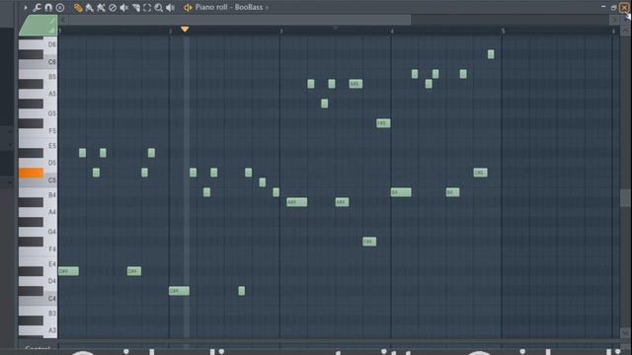The image size is (632, 355).
Task: Select the Zoom magnifier tool
Action: [x=159, y=7]
